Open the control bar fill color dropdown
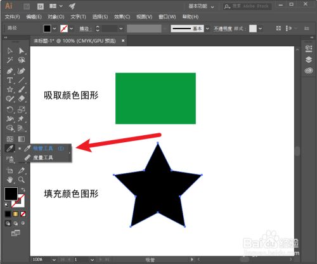The height and width of the screenshot is (264, 317). tap(55, 29)
